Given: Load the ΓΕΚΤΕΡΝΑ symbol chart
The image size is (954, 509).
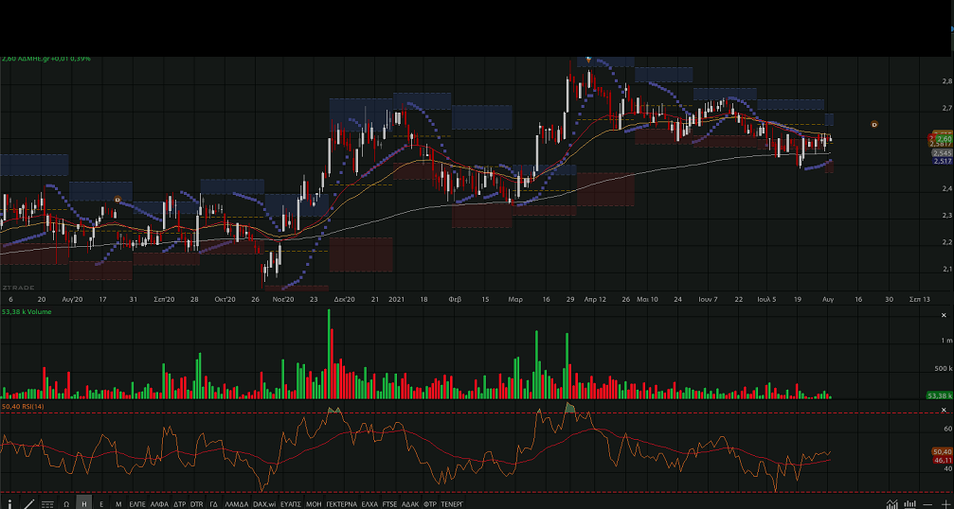Looking at the screenshot, I should tap(340, 504).
